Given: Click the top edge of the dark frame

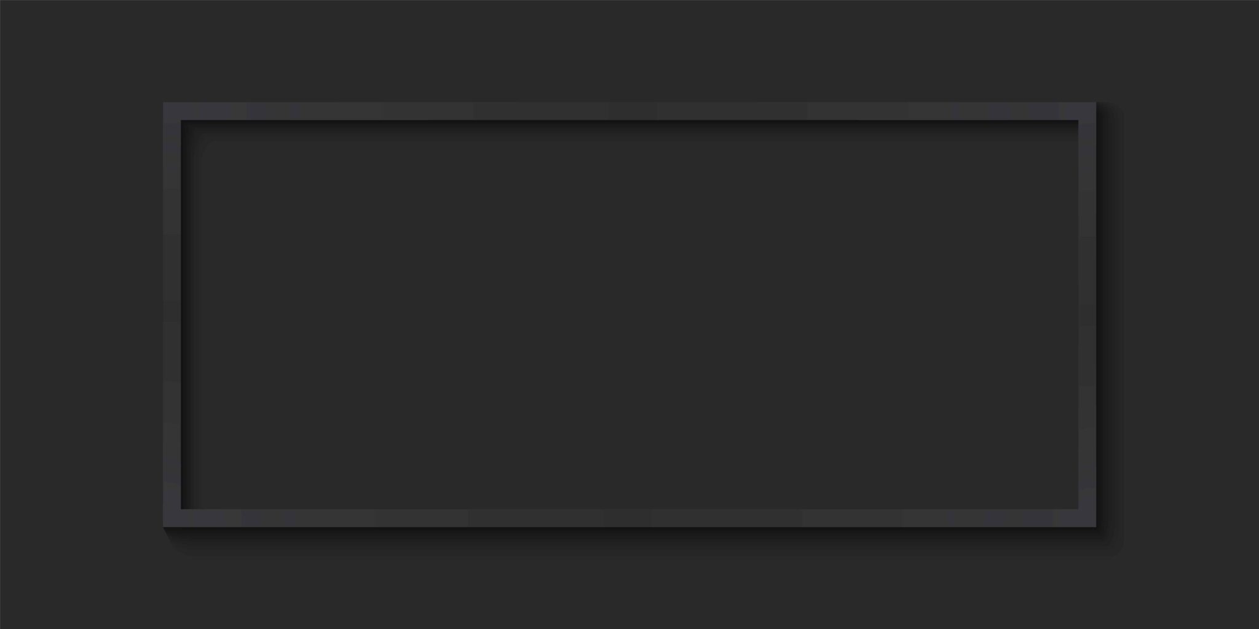Looking at the screenshot, I should [x=629, y=111].
